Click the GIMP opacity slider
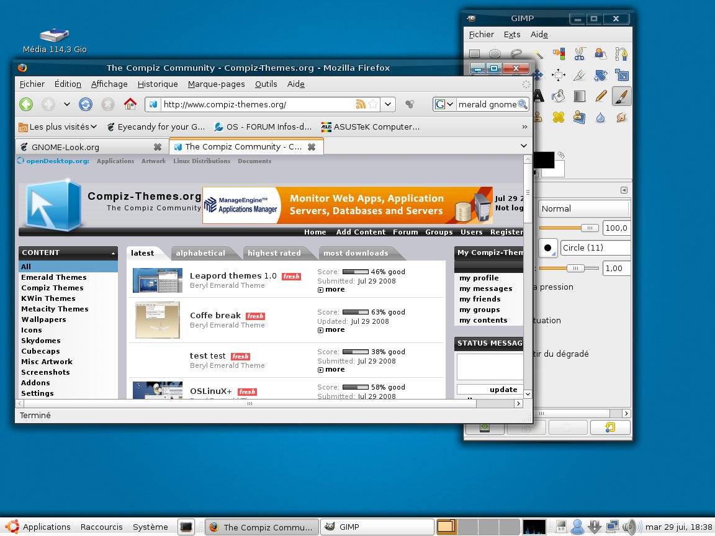Viewport: 715px width, 536px height. click(x=569, y=228)
